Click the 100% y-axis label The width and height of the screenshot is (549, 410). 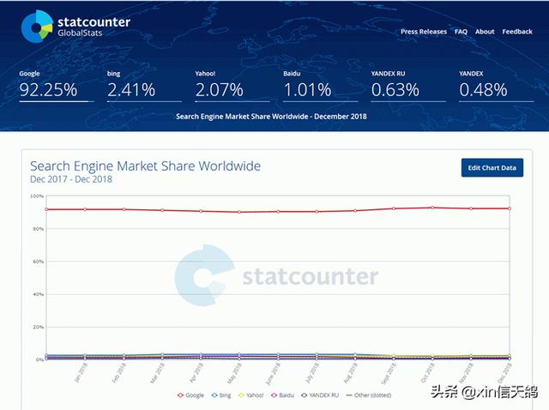coord(37,196)
